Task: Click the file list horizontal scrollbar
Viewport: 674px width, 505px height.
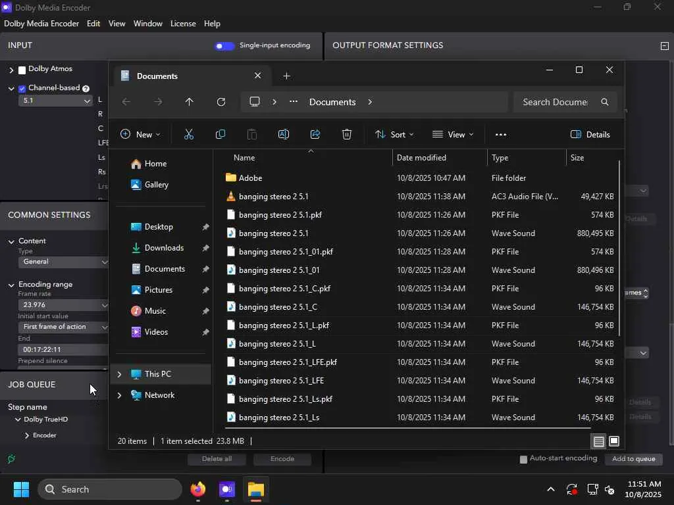Action: [x=407, y=428]
